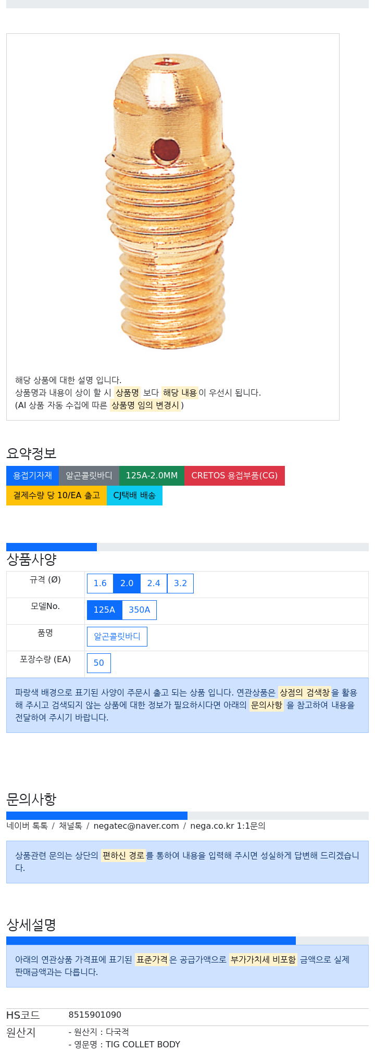
Task: Click the HS code 8515901090
Action: point(95,1015)
